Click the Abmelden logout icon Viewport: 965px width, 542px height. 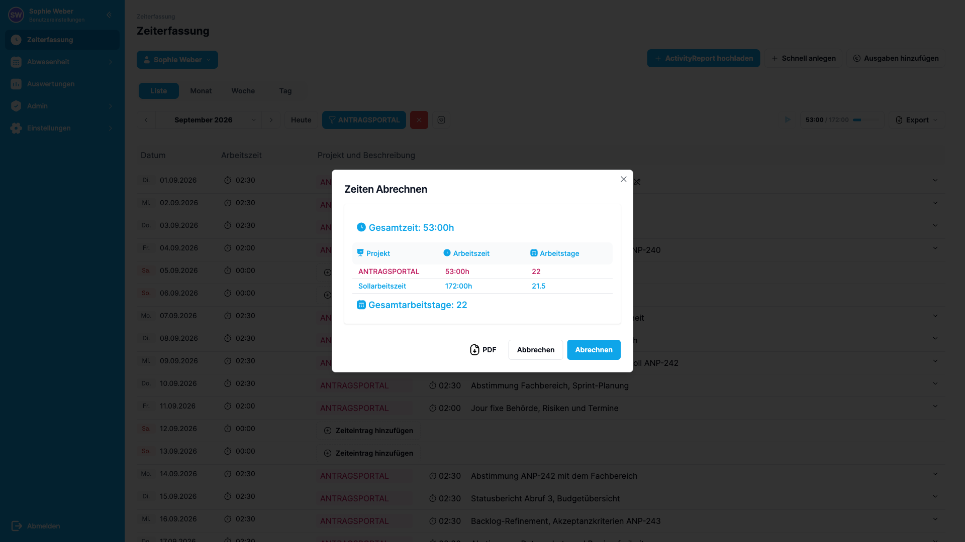pos(17,526)
